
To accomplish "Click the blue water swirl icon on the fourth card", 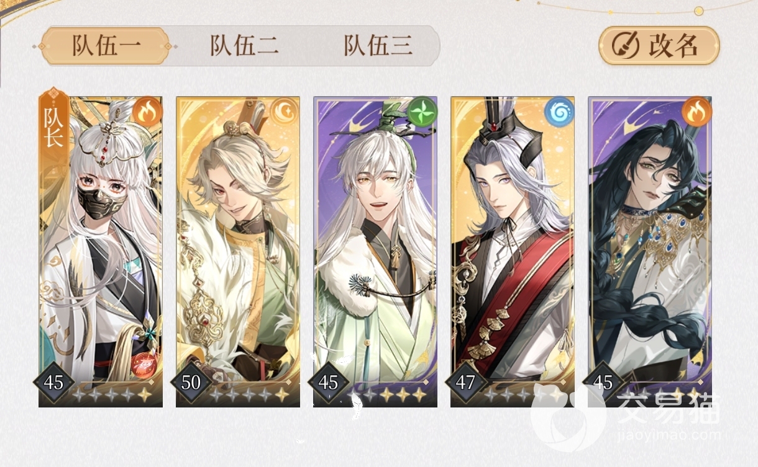I will point(559,110).
